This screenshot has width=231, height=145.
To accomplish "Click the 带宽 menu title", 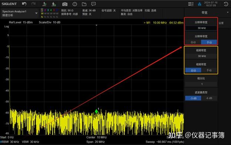I will point(204,13).
